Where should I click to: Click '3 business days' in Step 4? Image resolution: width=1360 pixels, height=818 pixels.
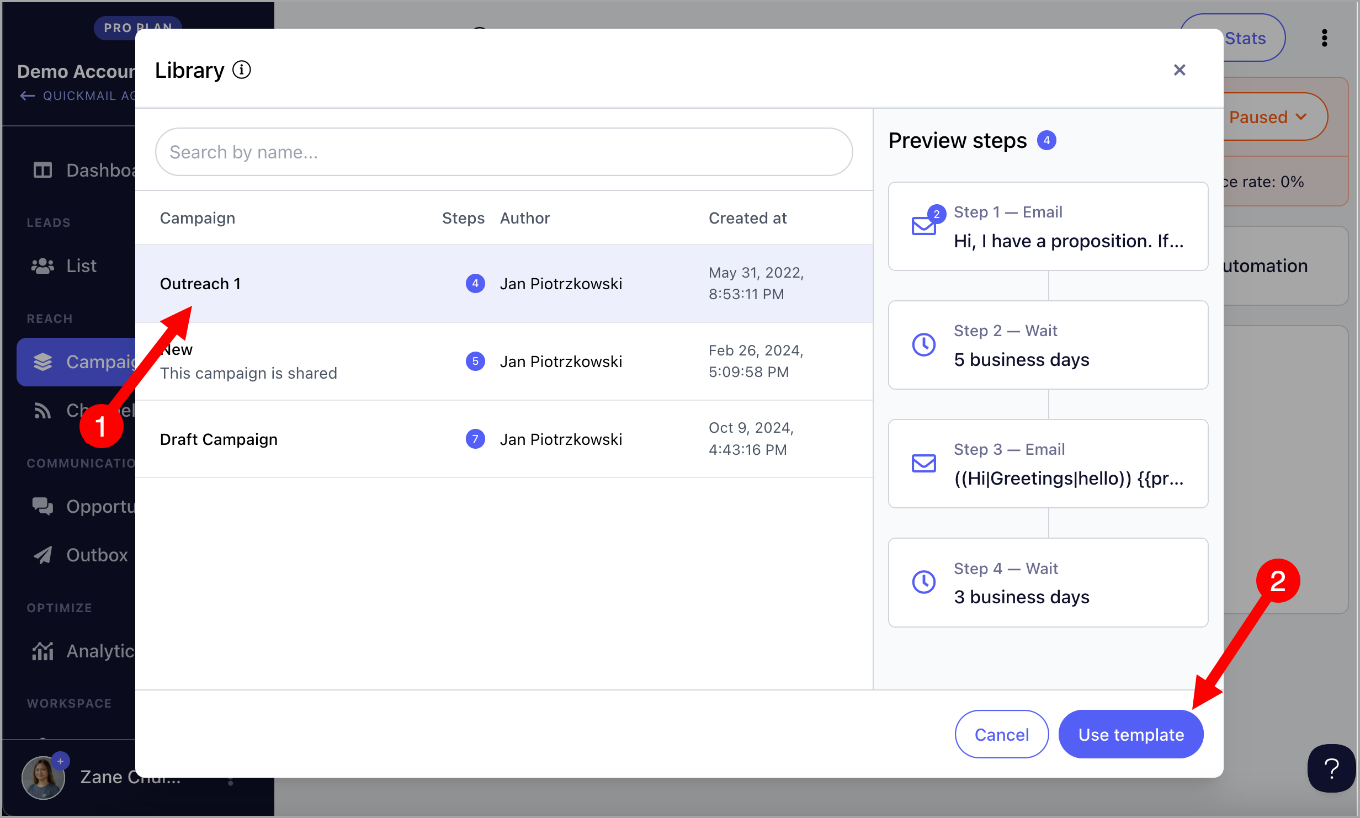point(1022,597)
